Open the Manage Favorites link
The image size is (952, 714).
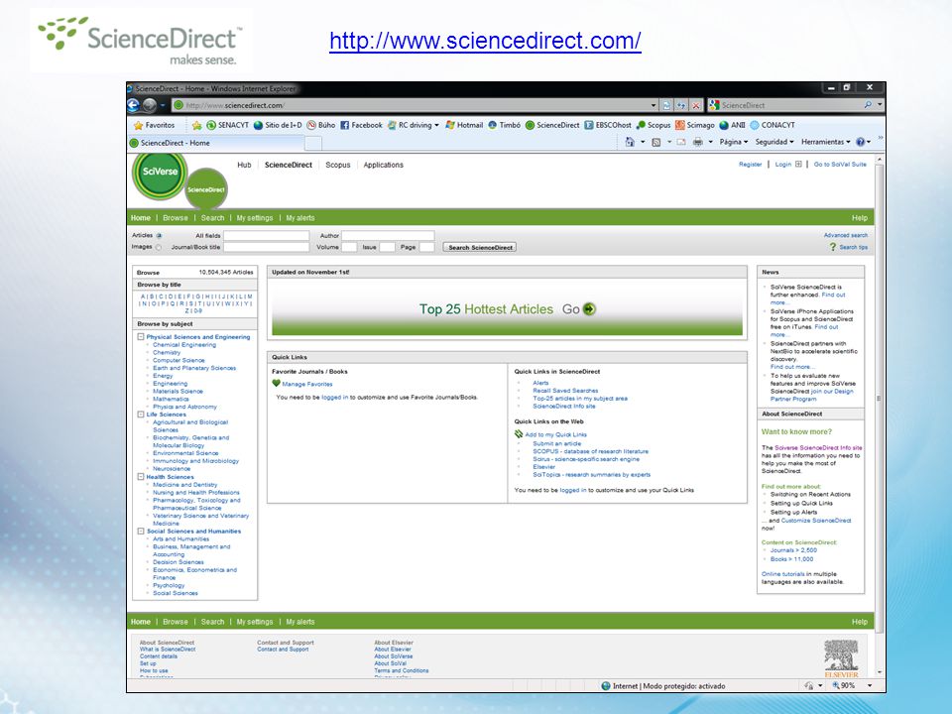click(306, 384)
